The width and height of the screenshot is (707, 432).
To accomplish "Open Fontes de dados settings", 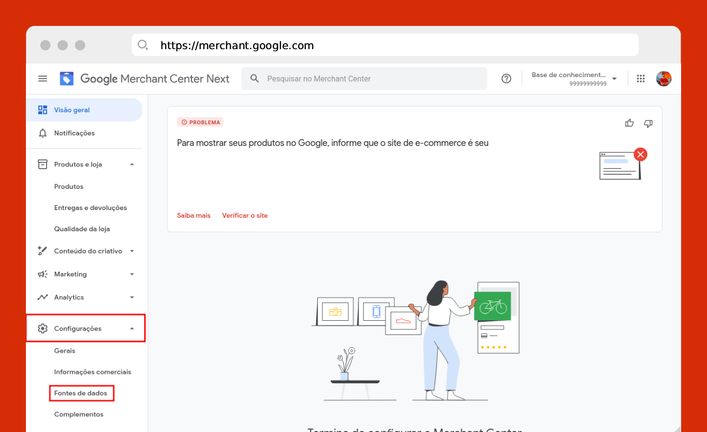I will coord(81,393).
